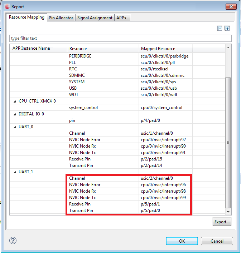Open the help question mark icon

click(13, 240)
